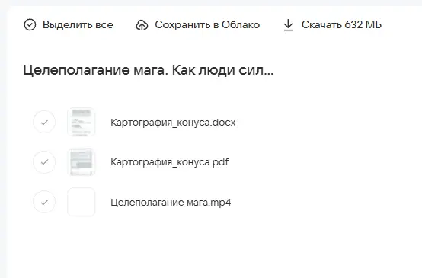The height and width of the screenshot is (278, 422).
Task: Click 'Сохранить в Облако' text
Action: [x=207, y=25]
